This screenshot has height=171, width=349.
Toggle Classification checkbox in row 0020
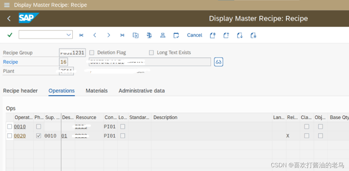pyautogui.click(x=307, y=136)
